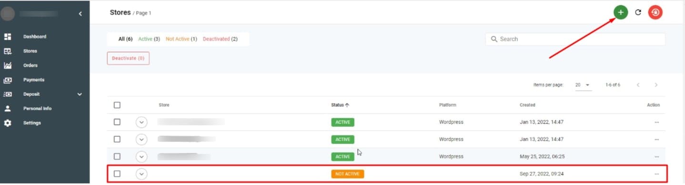Expand the first store row details
This screenshot has height=185, width=685.
(x=141, y=123)
